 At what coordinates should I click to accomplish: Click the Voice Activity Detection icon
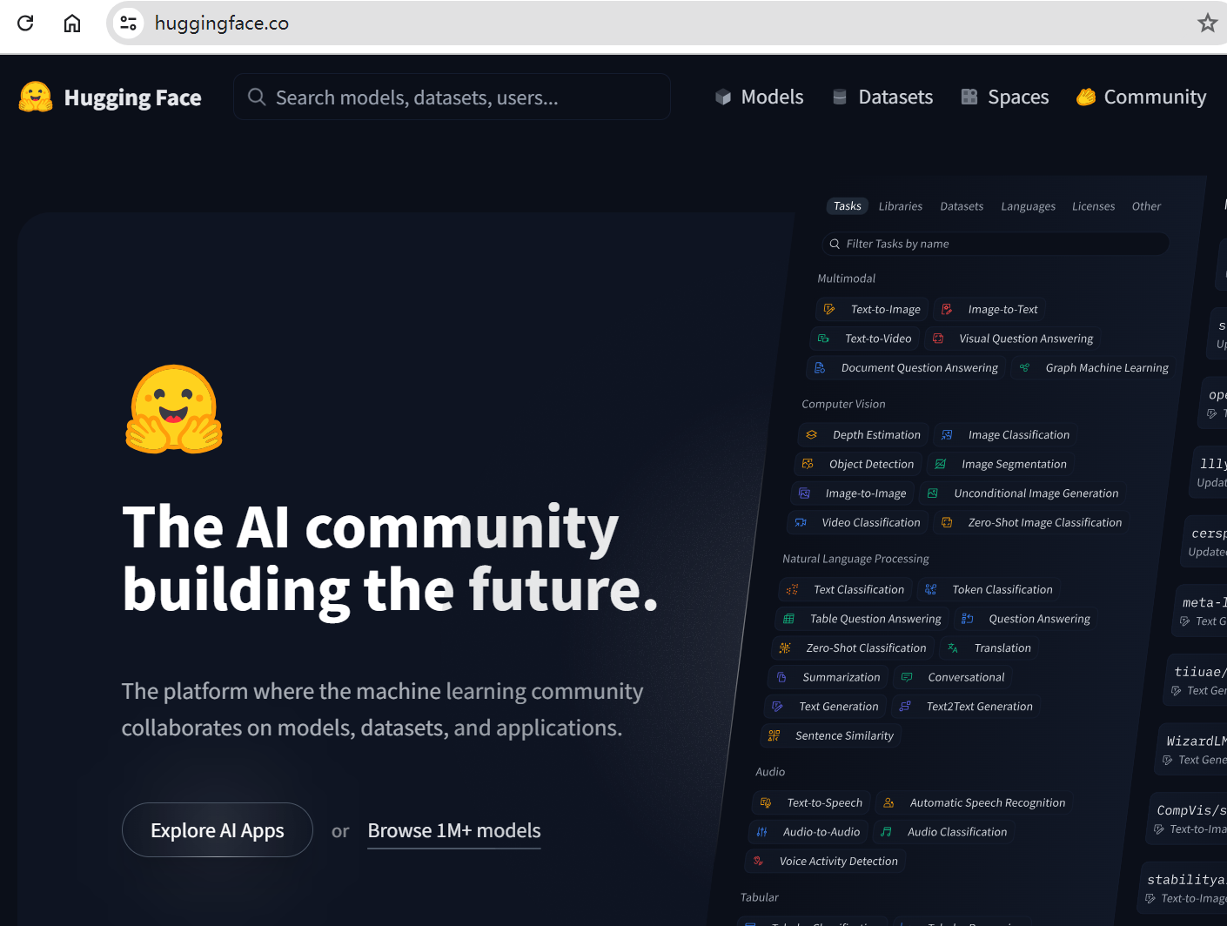pos(758,861)
